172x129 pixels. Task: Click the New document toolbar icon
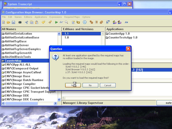3,22
